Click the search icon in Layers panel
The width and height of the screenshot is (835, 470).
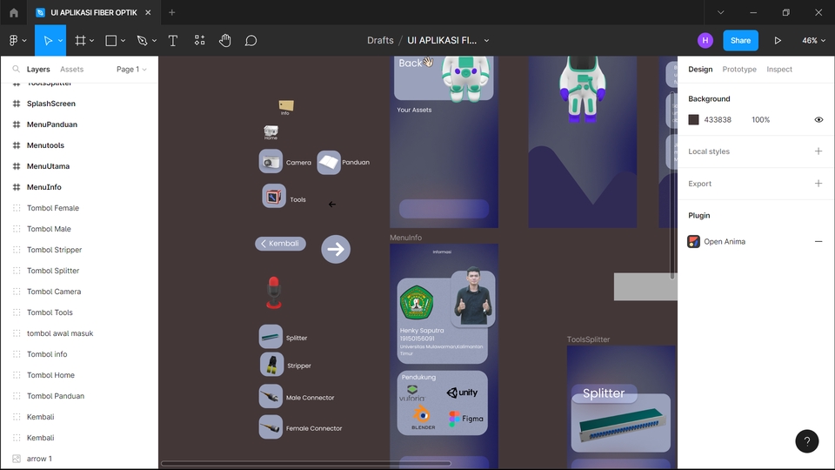(x=16, y=70)
